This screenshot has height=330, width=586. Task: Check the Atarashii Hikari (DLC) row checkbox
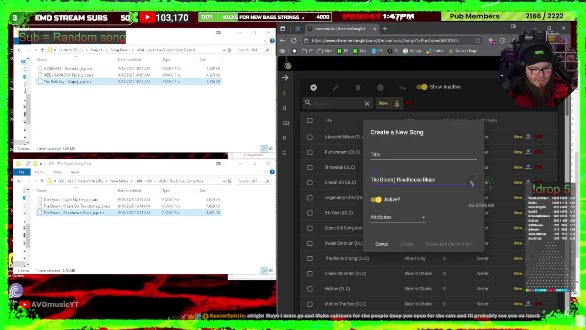click(x=310, y=137)
